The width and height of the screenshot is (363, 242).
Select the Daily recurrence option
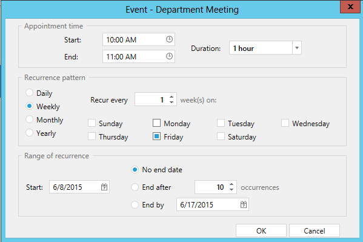pos(30,92)
